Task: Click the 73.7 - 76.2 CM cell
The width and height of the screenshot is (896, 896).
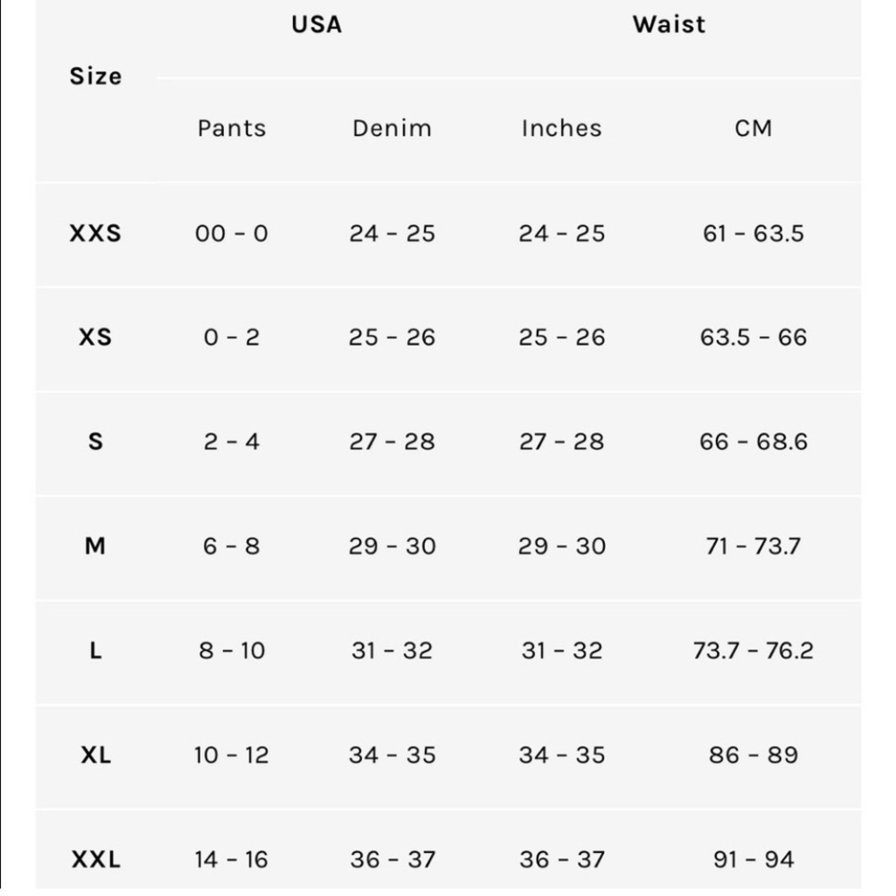Action: (754, 650)
